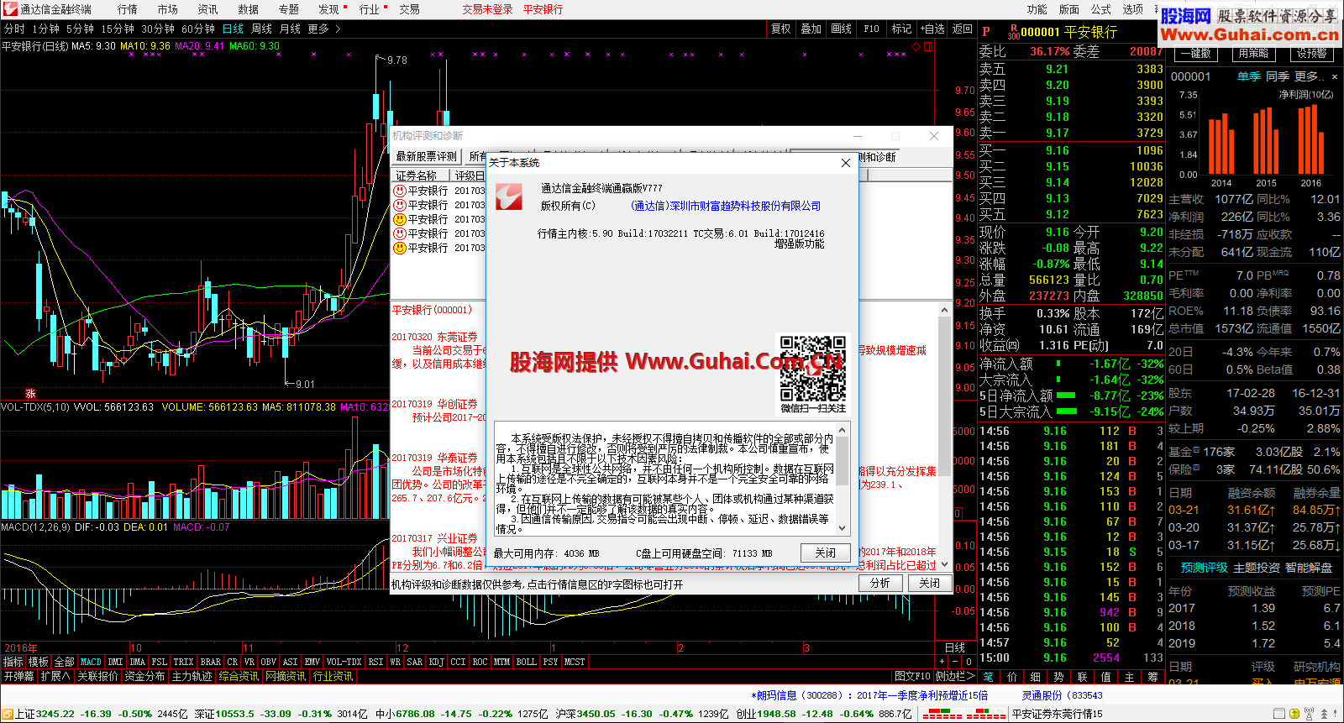
Task: Click the P icon beside stock code 000001
Action: [986, 32]
